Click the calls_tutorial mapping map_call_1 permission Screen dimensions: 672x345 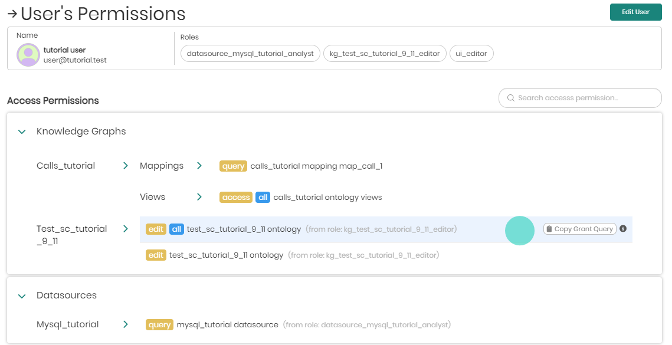316,166
